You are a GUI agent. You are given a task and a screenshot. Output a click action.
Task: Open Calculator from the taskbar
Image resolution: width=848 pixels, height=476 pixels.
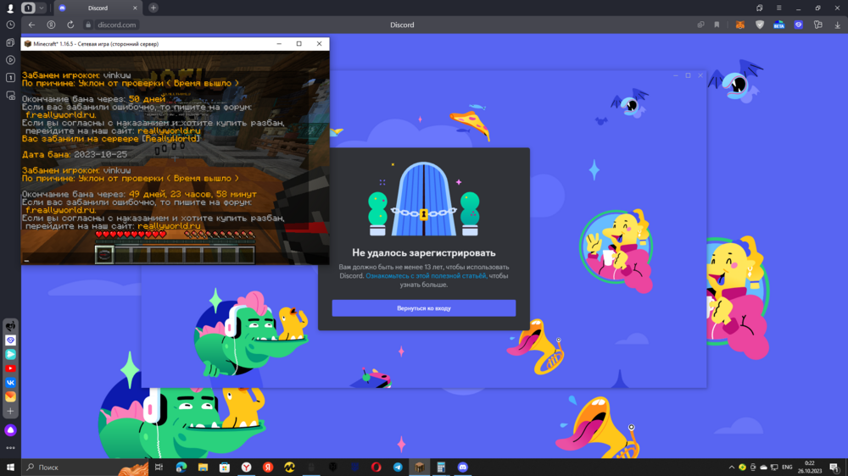click(x=441, y=468)
